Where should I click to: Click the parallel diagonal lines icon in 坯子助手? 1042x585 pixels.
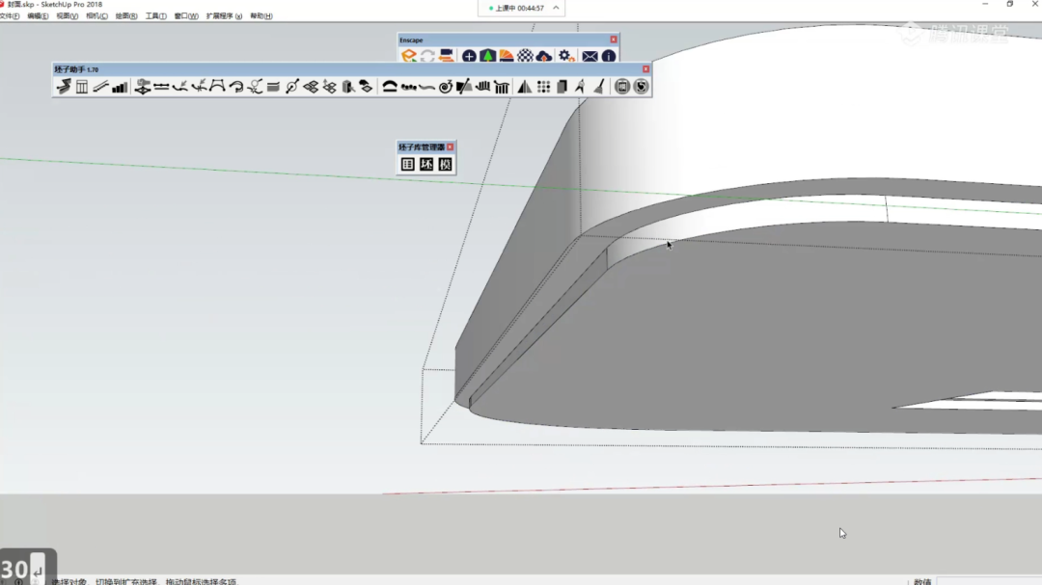click(x=100, y=87)
